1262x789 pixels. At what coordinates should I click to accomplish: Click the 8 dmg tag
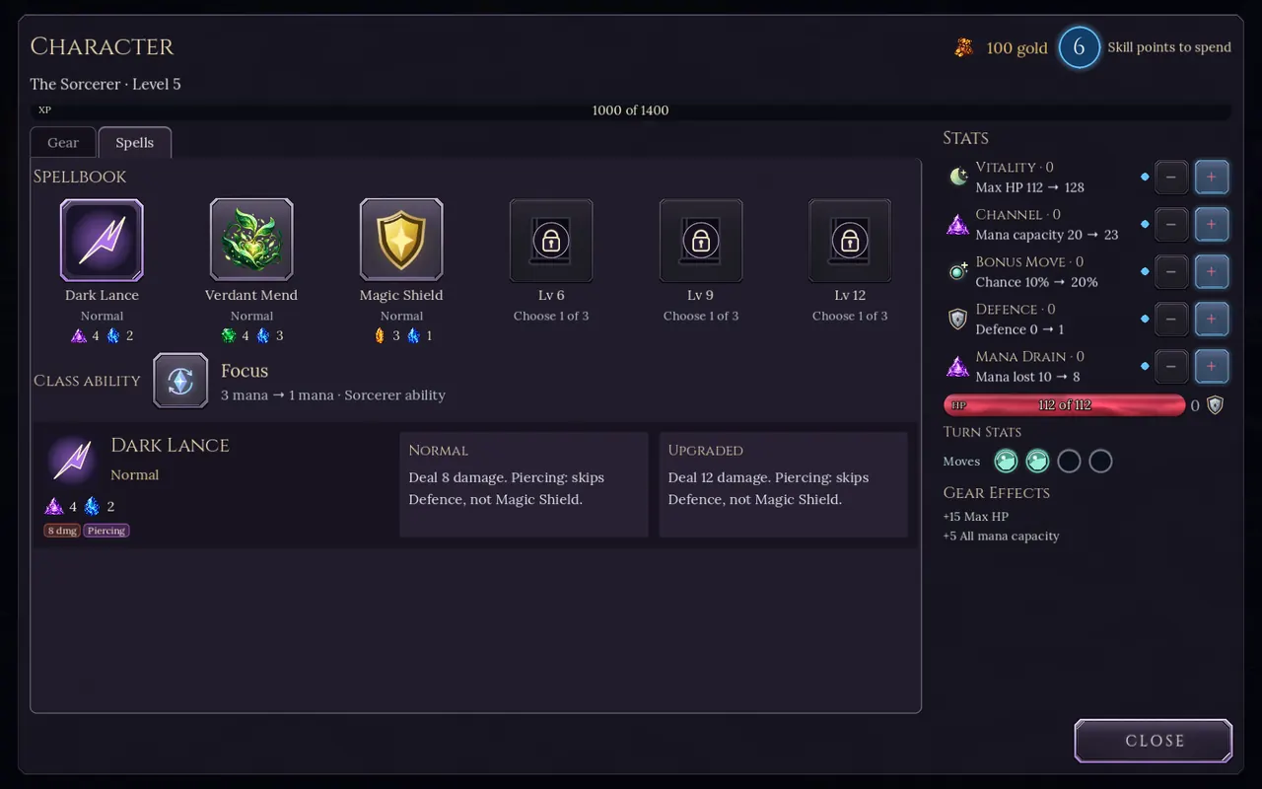pyautogui.click(x=62, y=531)
